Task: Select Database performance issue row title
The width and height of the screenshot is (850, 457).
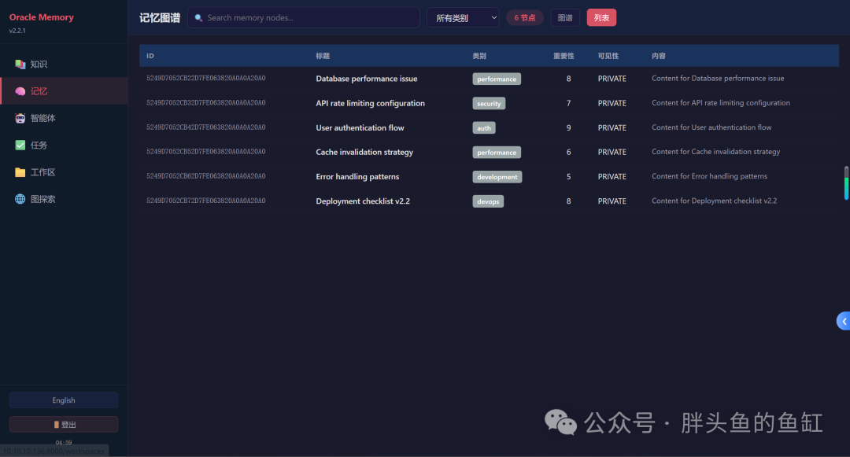Action: coord(367,79)
